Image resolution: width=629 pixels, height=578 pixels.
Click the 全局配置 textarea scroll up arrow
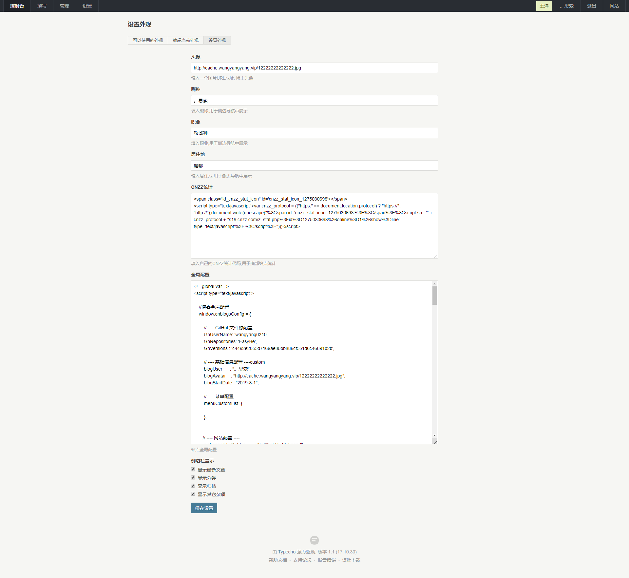(434, 284)
